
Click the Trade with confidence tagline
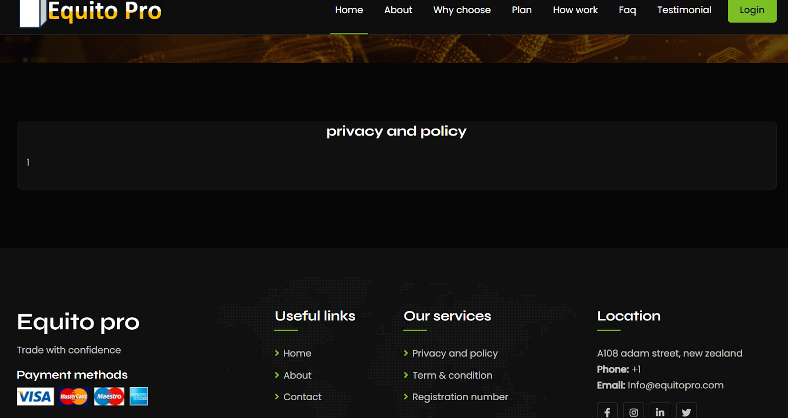tap(69, 350)
